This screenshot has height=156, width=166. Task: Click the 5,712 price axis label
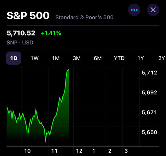(x=149, y=73)
